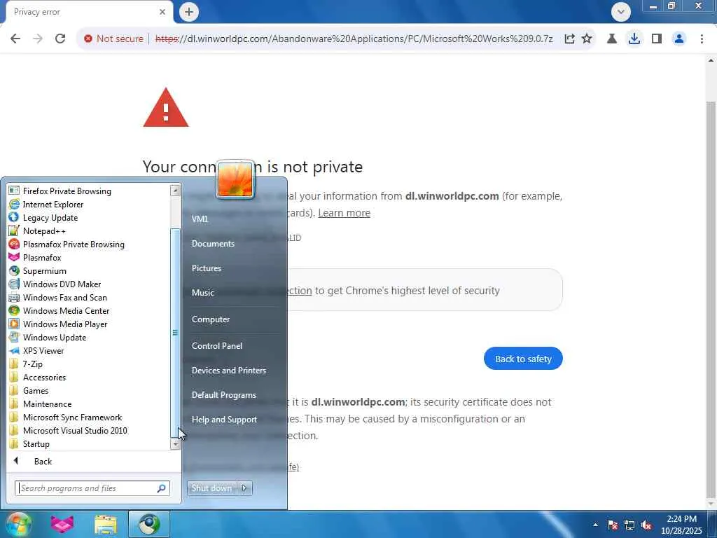Open Pictures from the Start menu
Screen dimensions: 717x538
click(207, 268)
